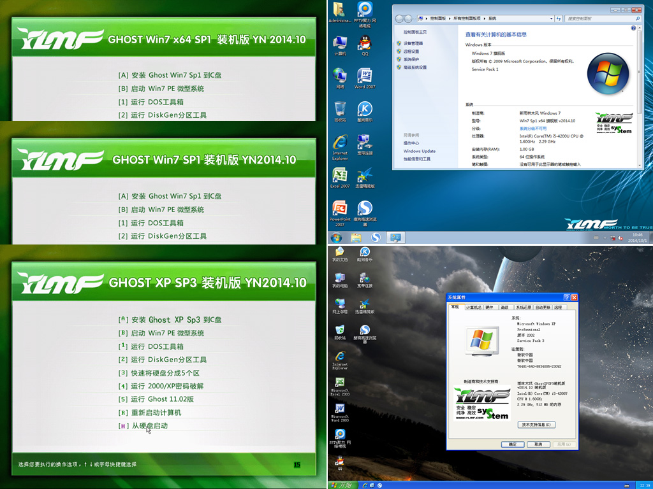Click the Win7 tray volume icon
The height and width of the screenshot is (489, 653).
[621, 238]
